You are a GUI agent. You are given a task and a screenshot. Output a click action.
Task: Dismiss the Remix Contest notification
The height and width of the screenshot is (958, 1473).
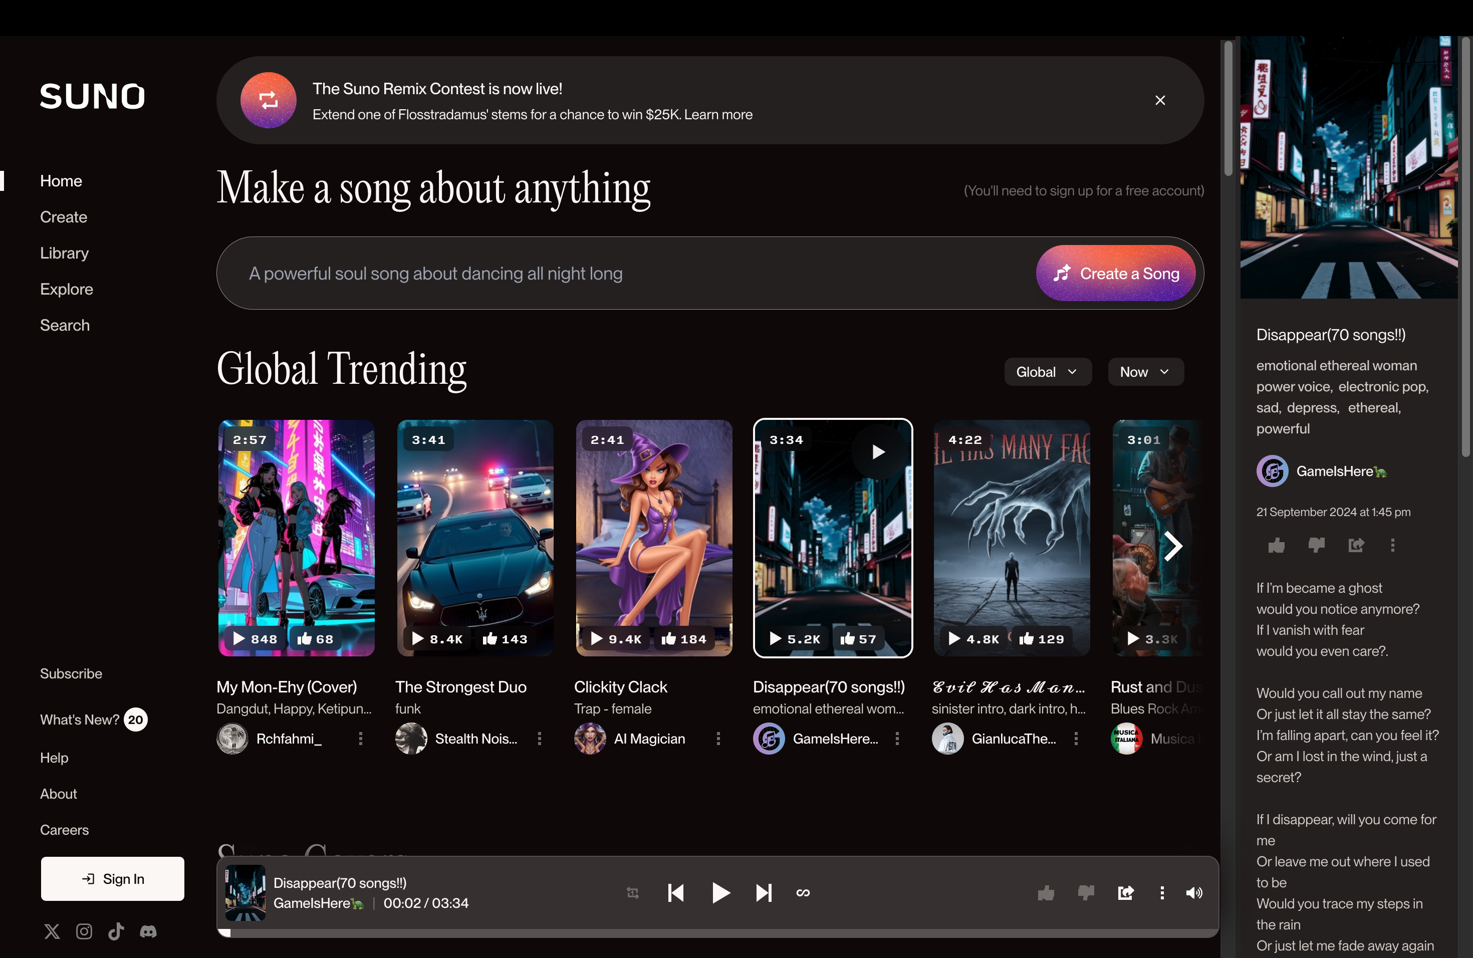[x=1159, y=100]
